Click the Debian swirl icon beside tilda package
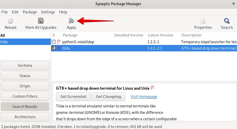The width and height of the screenshot is (237, 129). pyautogui.click(x=59, y=48)
